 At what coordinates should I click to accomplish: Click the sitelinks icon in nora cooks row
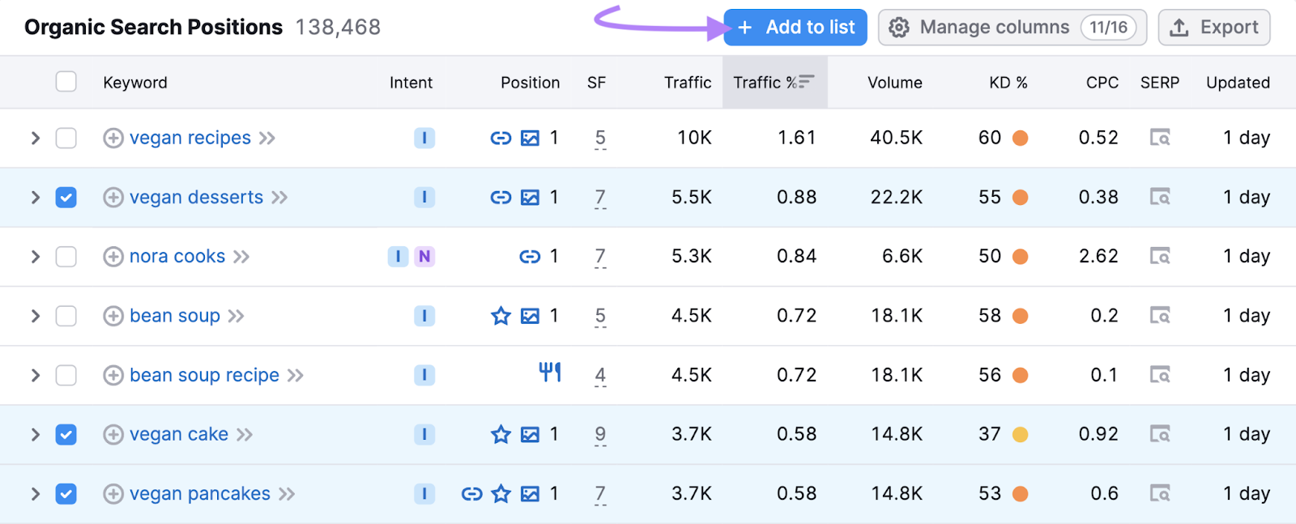530,257
